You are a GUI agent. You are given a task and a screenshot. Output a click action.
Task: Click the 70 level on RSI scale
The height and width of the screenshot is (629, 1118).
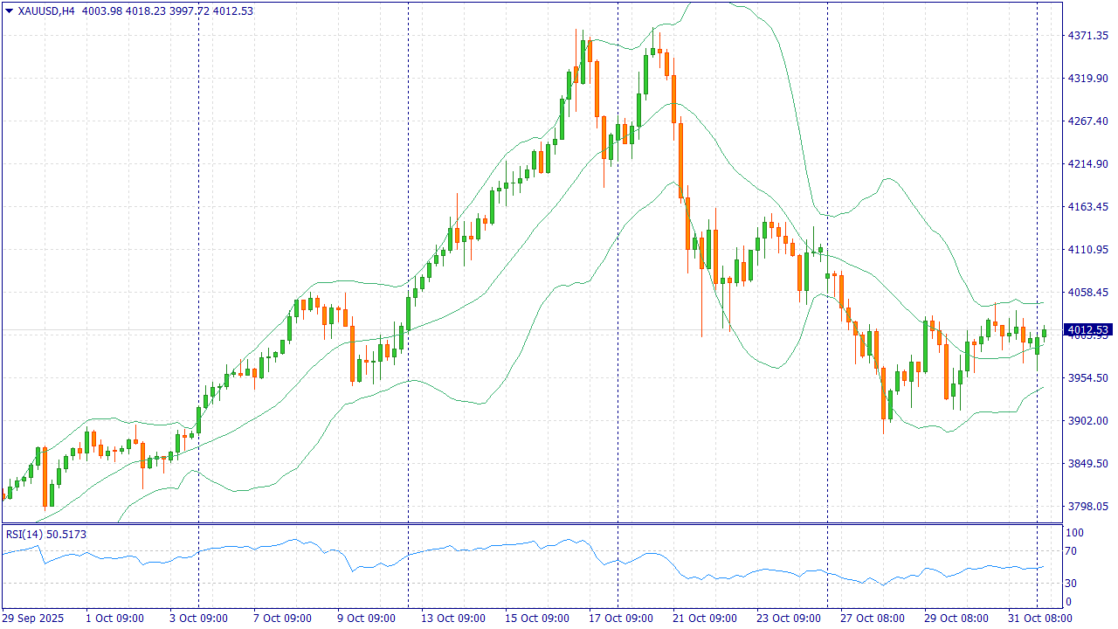[x=1069, y=551]
